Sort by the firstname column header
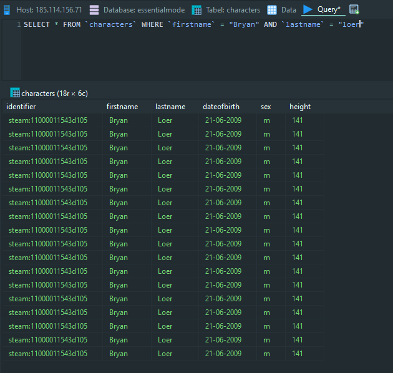This screenshot has width=393, height=373. click(122, 107)
